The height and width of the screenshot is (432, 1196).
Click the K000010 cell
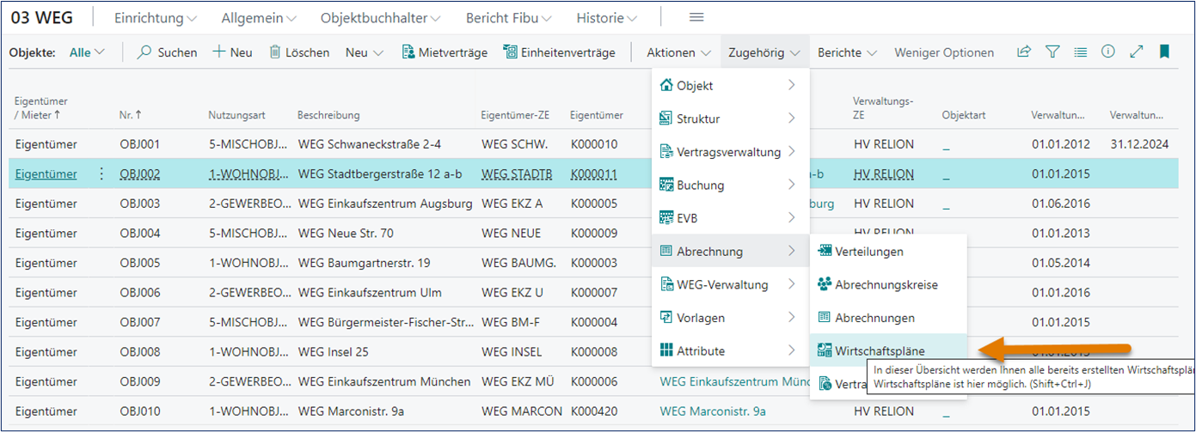593,143
